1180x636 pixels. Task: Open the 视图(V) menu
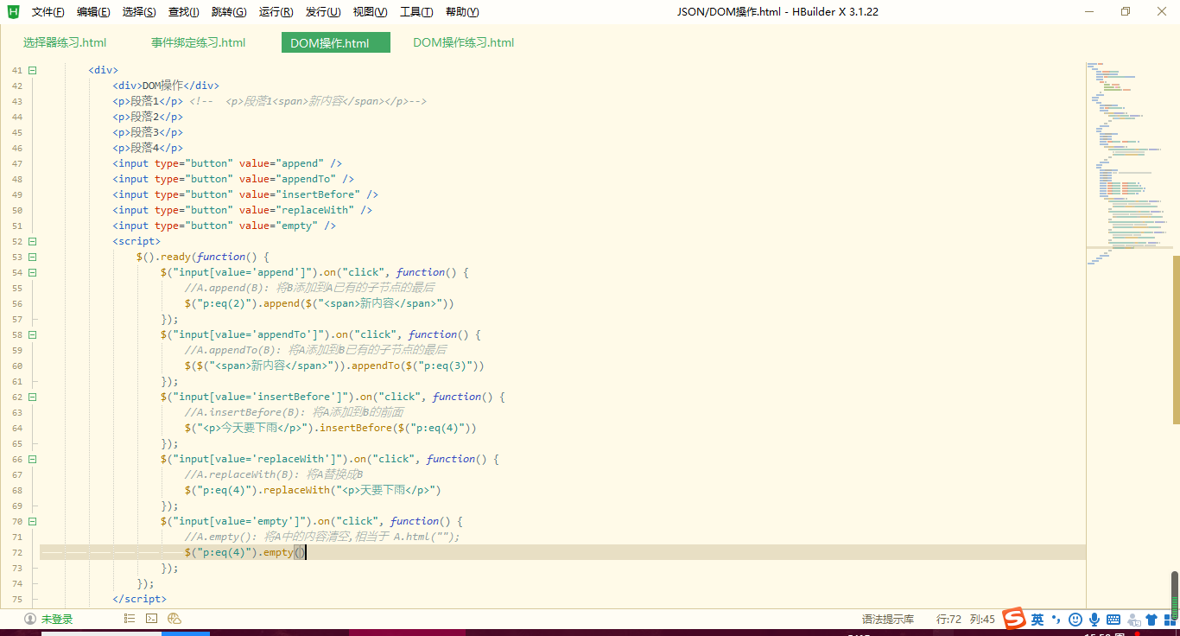coord(370,12)
